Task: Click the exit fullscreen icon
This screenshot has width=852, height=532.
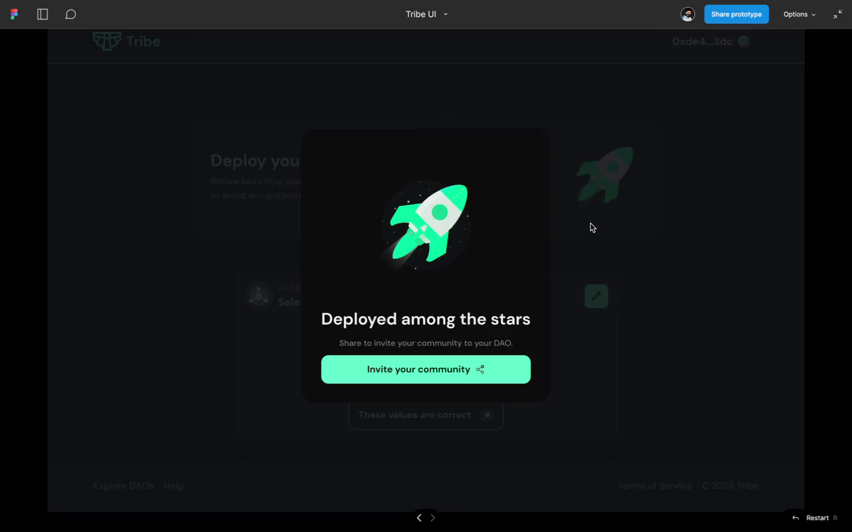Action: [838, 14]
